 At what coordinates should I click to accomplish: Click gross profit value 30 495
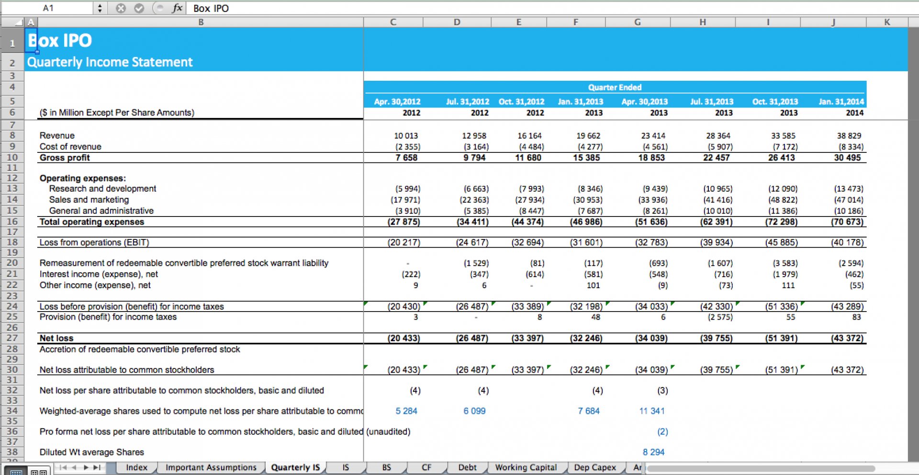pyautogui.click(x=848, y=158)
